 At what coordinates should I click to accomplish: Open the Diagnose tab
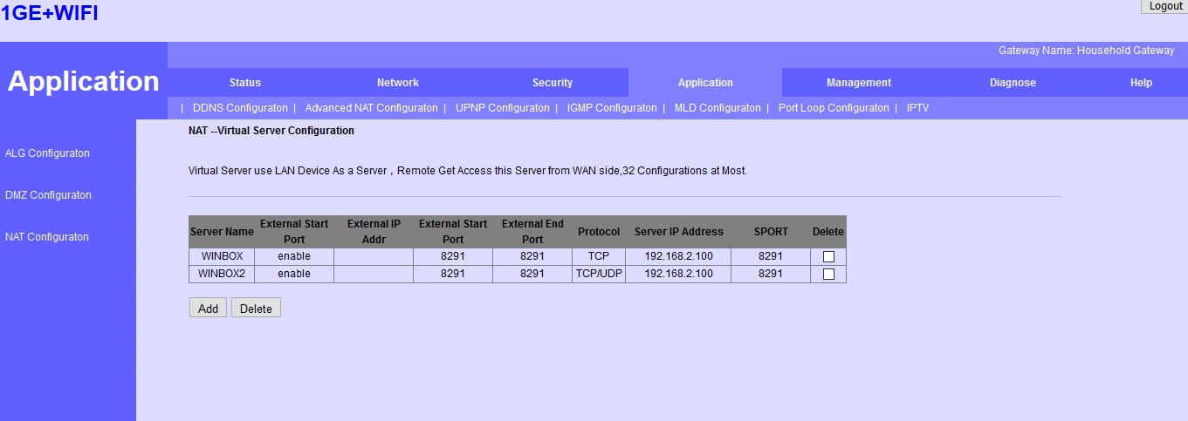[1013, 83]
